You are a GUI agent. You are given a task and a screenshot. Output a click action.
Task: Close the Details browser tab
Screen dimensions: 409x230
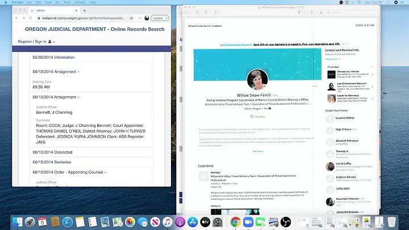point(77,10)
